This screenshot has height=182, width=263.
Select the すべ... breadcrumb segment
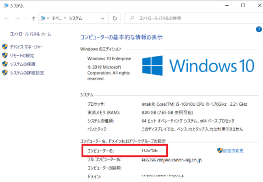[x=57, y=18]
